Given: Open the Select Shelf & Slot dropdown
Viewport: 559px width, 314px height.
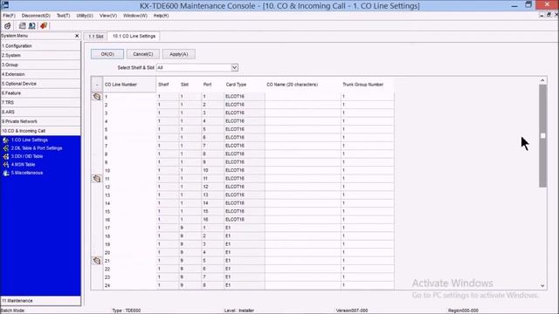Looking at the screenshot, I should (234, 67).
